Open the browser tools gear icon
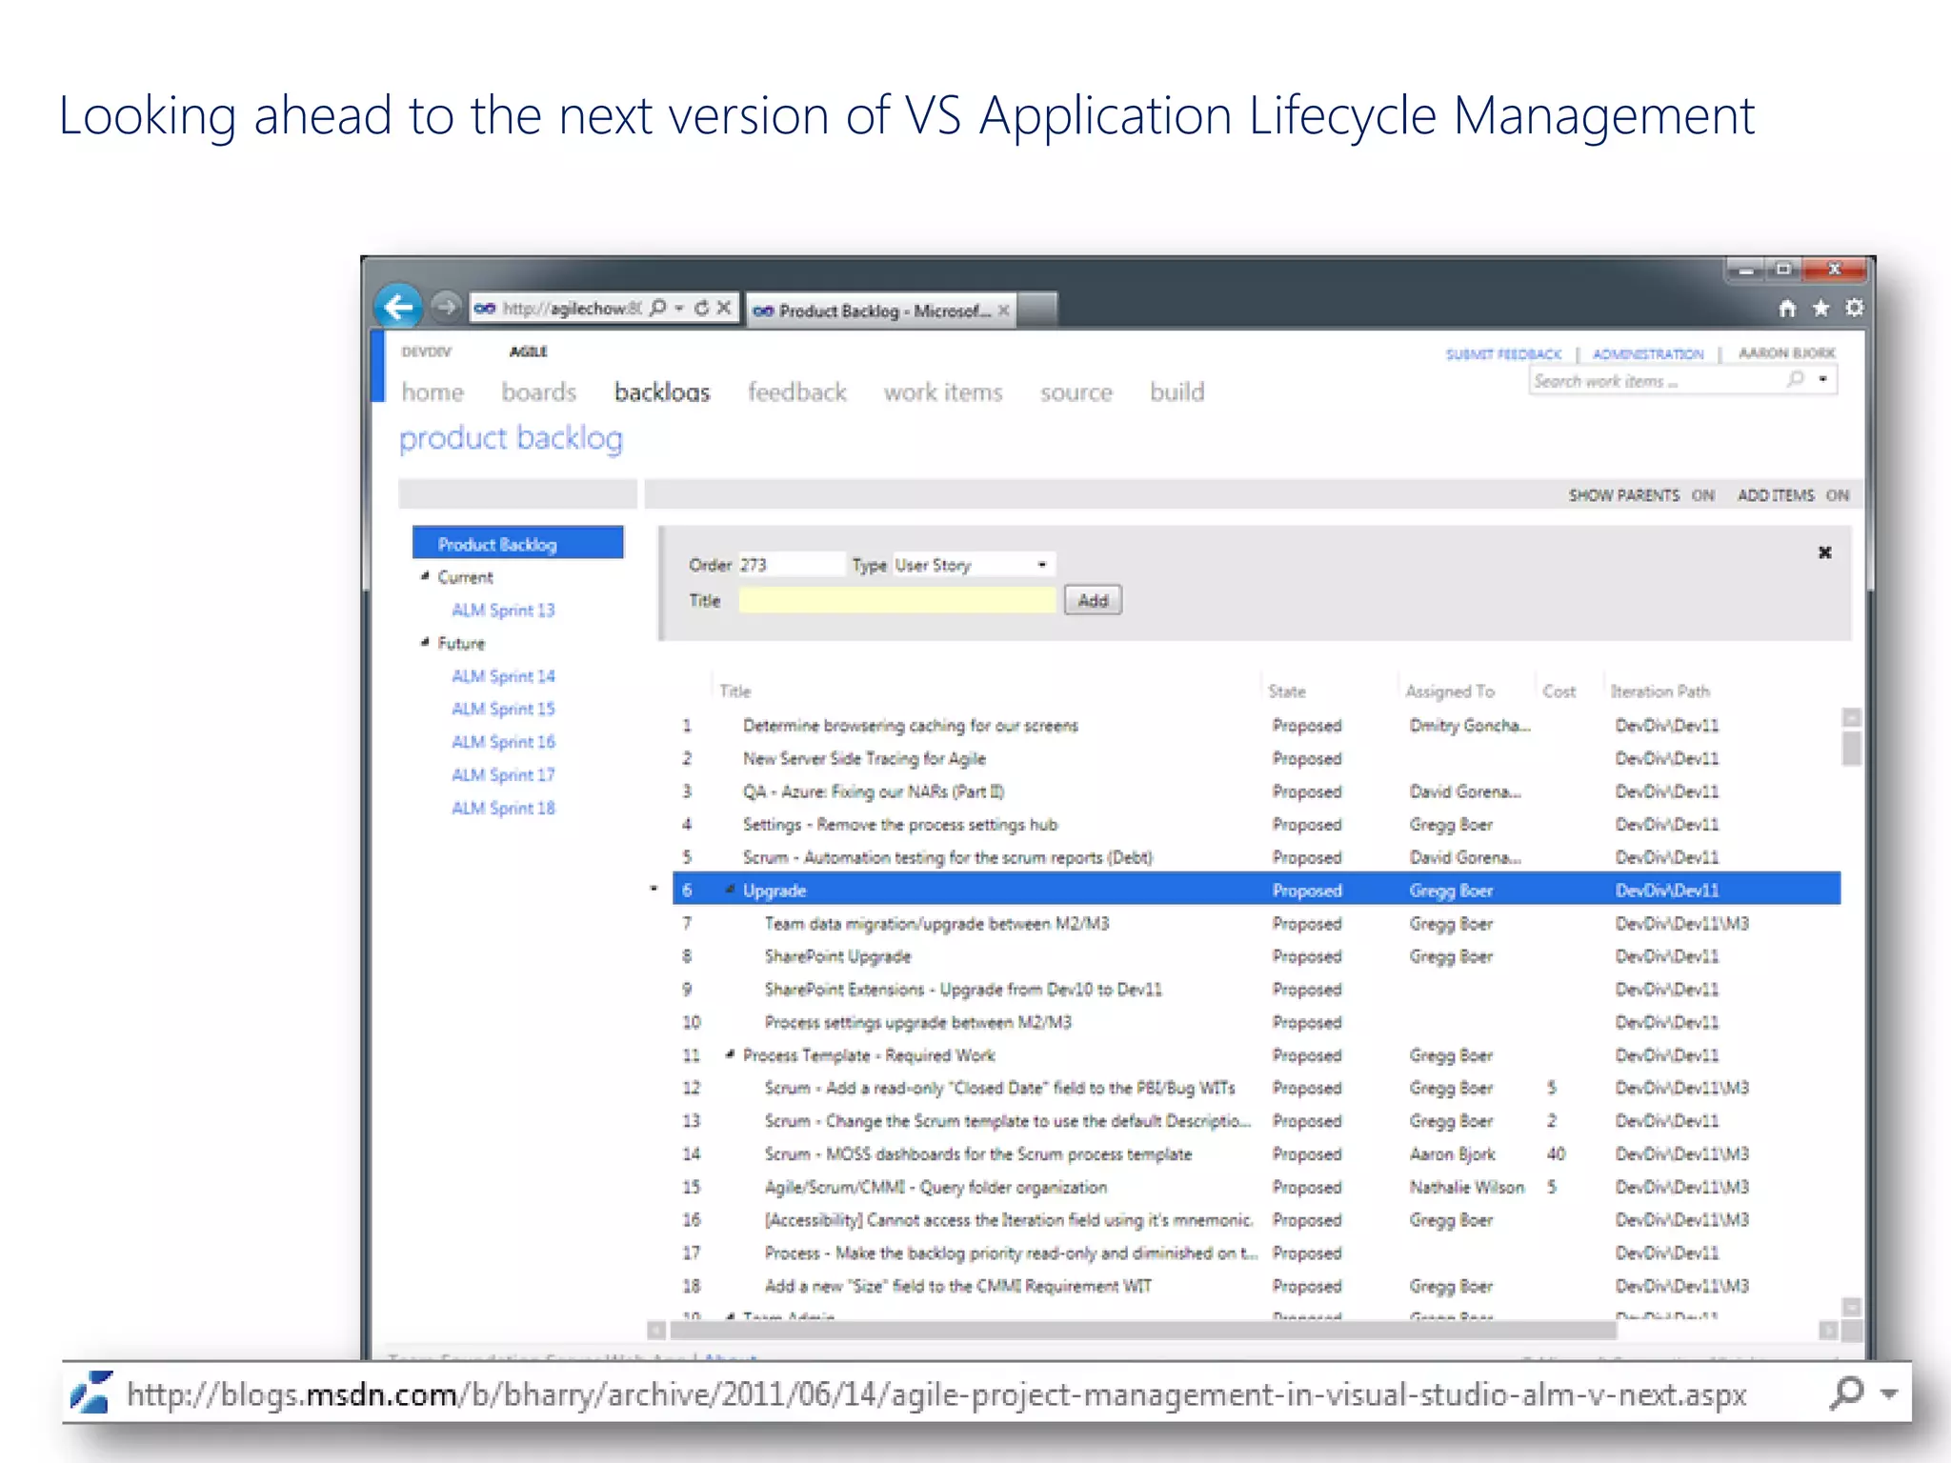1951x1463 pixels. tap(1854, 308)
